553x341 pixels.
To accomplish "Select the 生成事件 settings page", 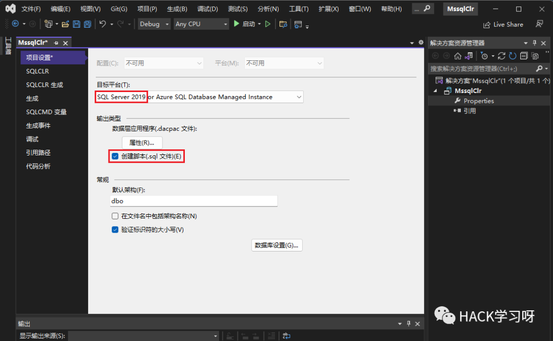I will point(52,125).
